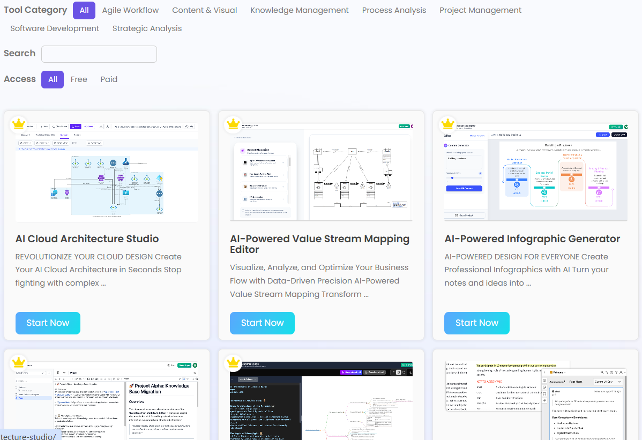Viewport: 642px width, 440px height.
Task: Select the All tool category
Action: coord(84,10)
